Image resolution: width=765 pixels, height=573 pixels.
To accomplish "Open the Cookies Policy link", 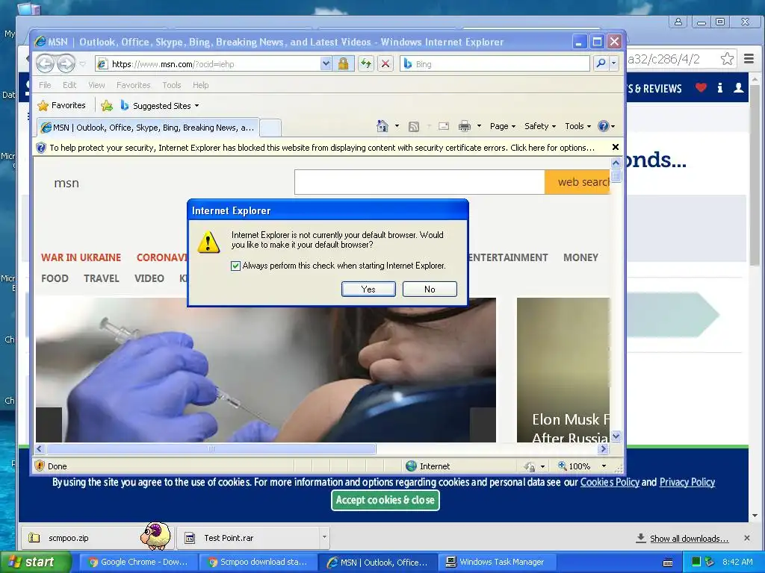I will coord(610,482).
